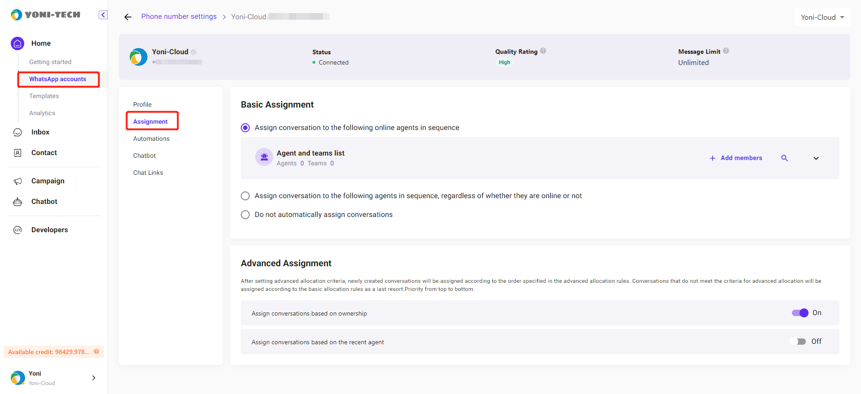Click the Add members button
The height and width of the screenshot is (394, 861).
(736, 158)
